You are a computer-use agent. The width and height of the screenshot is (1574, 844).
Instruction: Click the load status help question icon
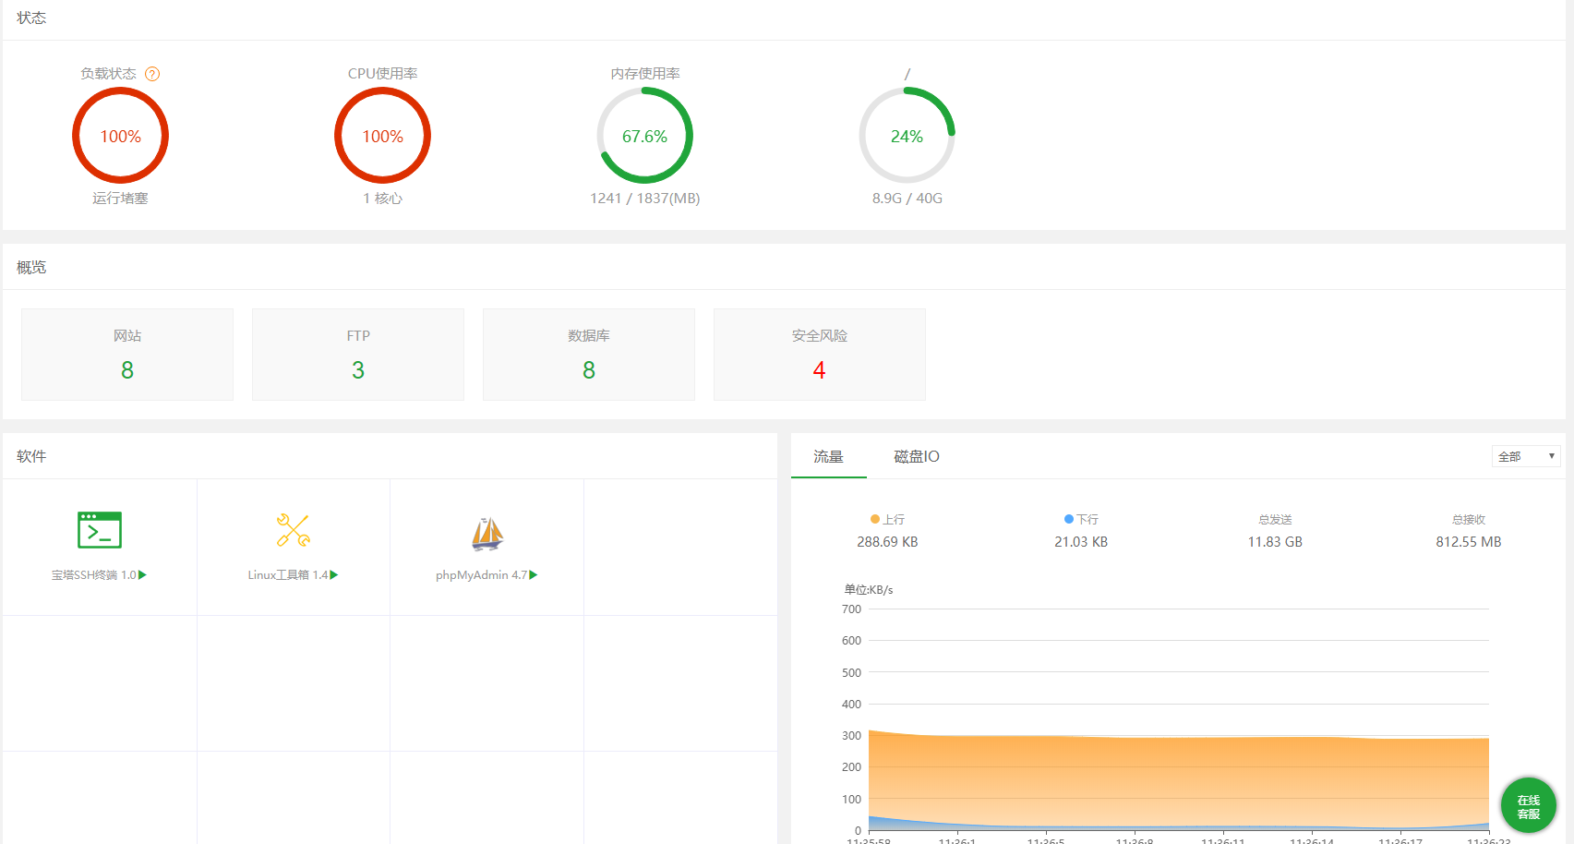[x=153, y=74]
